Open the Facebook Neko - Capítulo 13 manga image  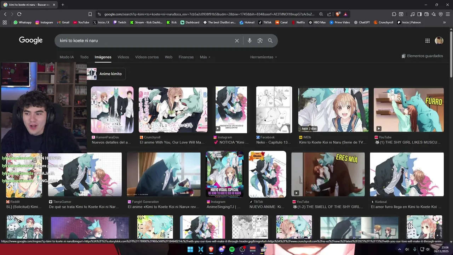click(274, 110)
